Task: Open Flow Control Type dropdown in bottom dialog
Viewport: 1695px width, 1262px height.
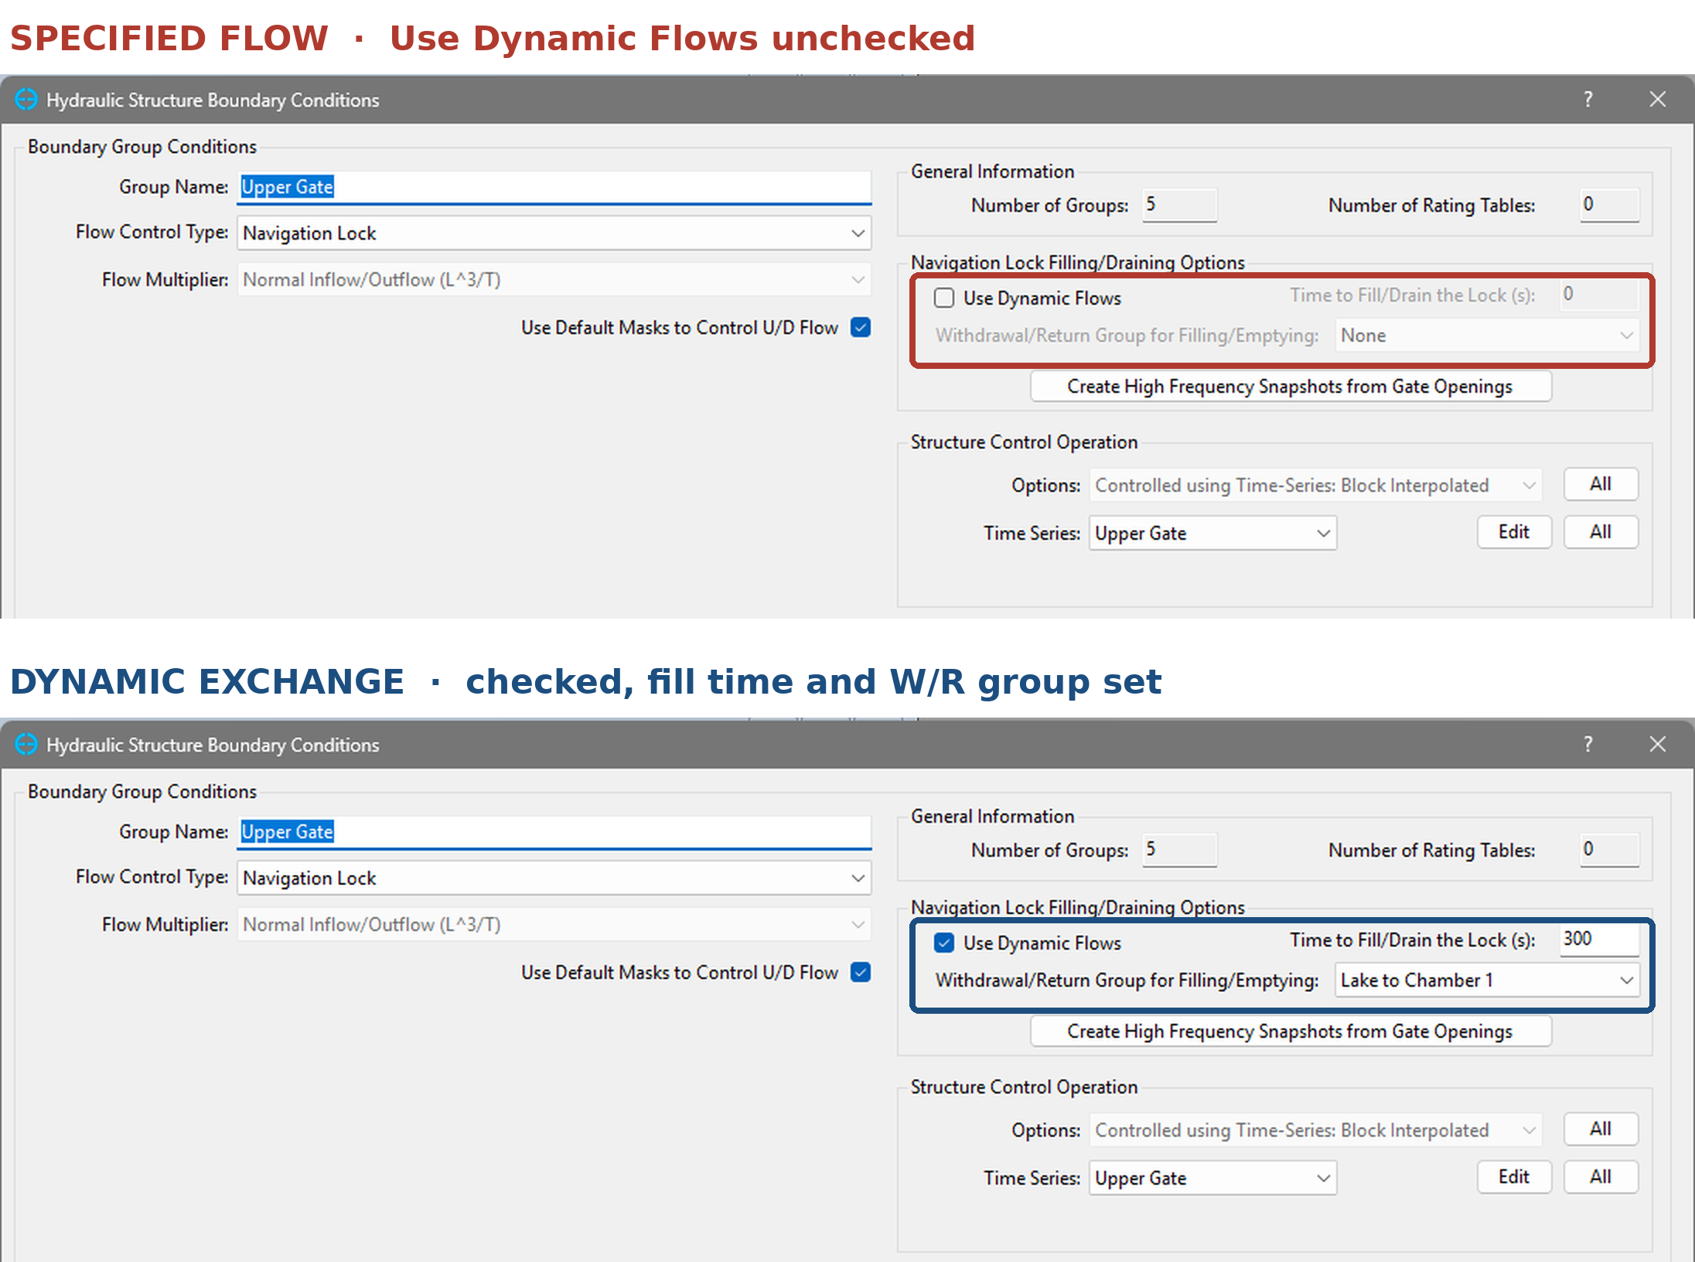Action: point(554,878)
